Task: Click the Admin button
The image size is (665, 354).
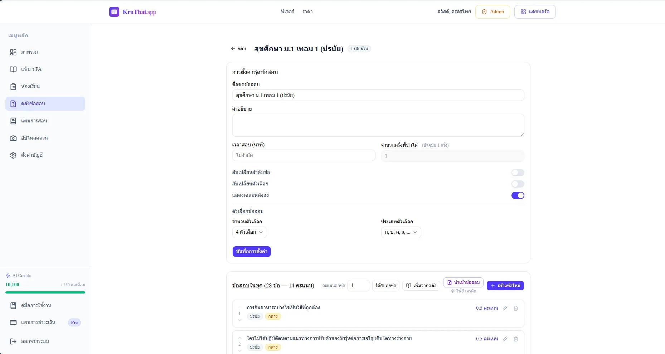Action: tap(492, 12)
